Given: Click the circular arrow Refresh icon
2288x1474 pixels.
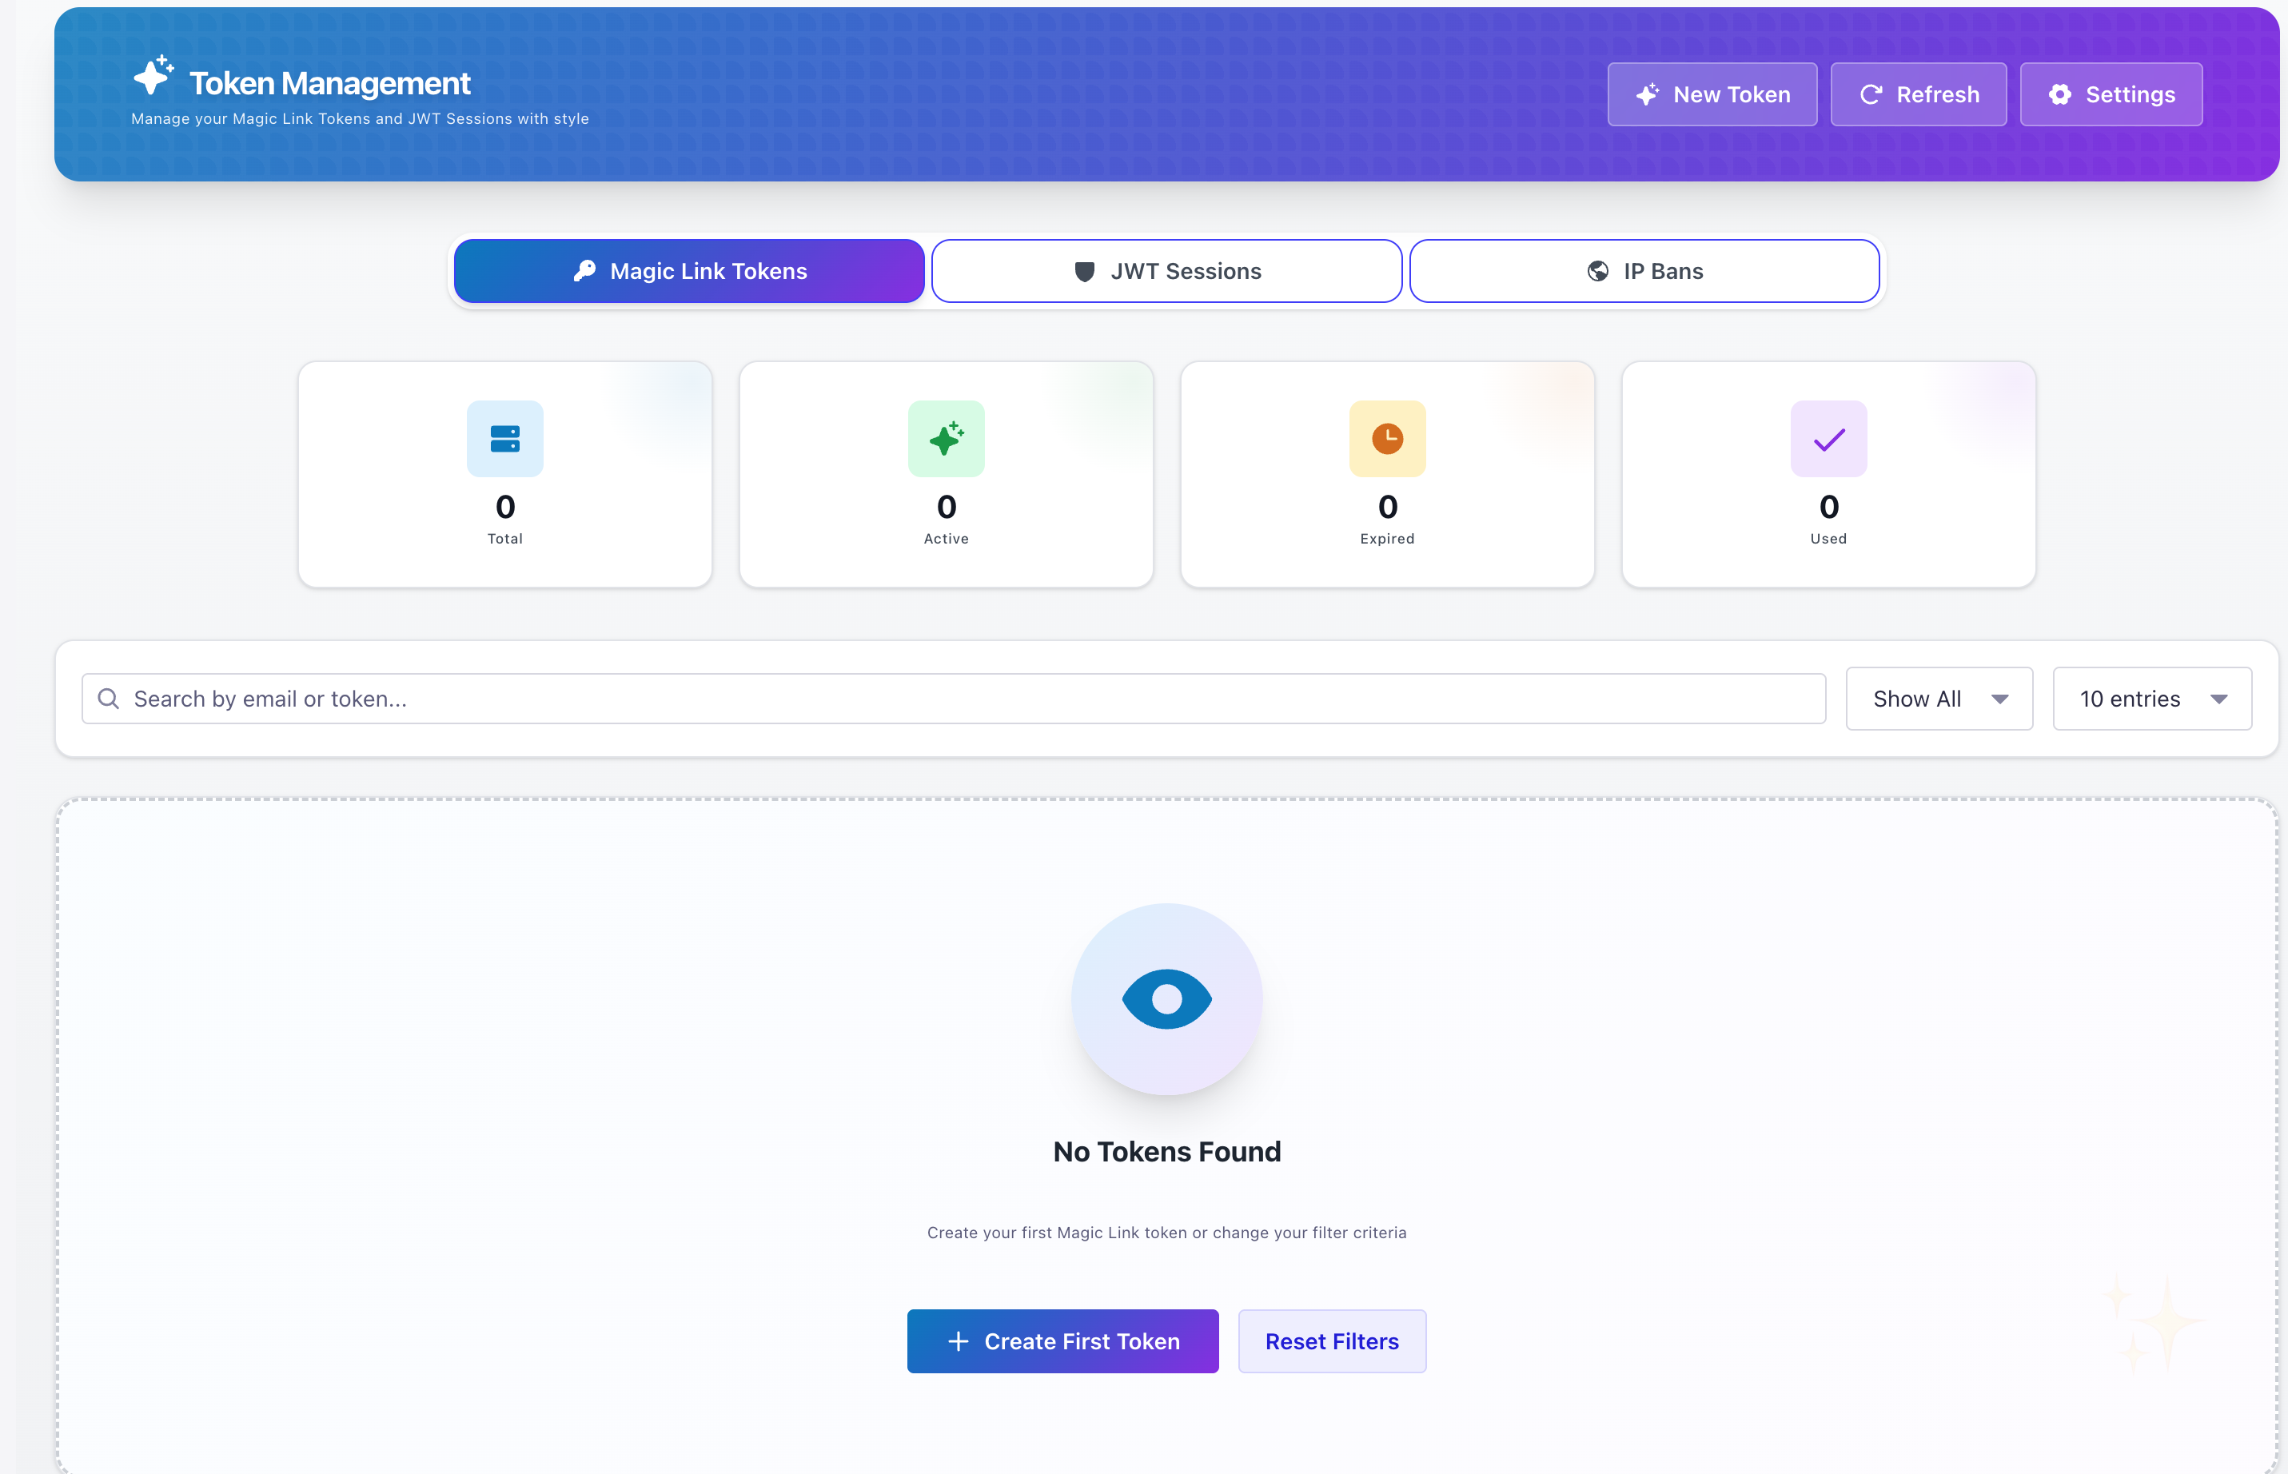Looking at the screenshot, I should pyautogui.click(x=1871, y=95).
